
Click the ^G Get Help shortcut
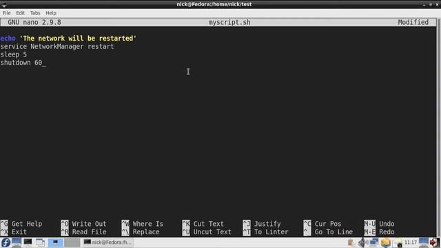tap(21, 224)
